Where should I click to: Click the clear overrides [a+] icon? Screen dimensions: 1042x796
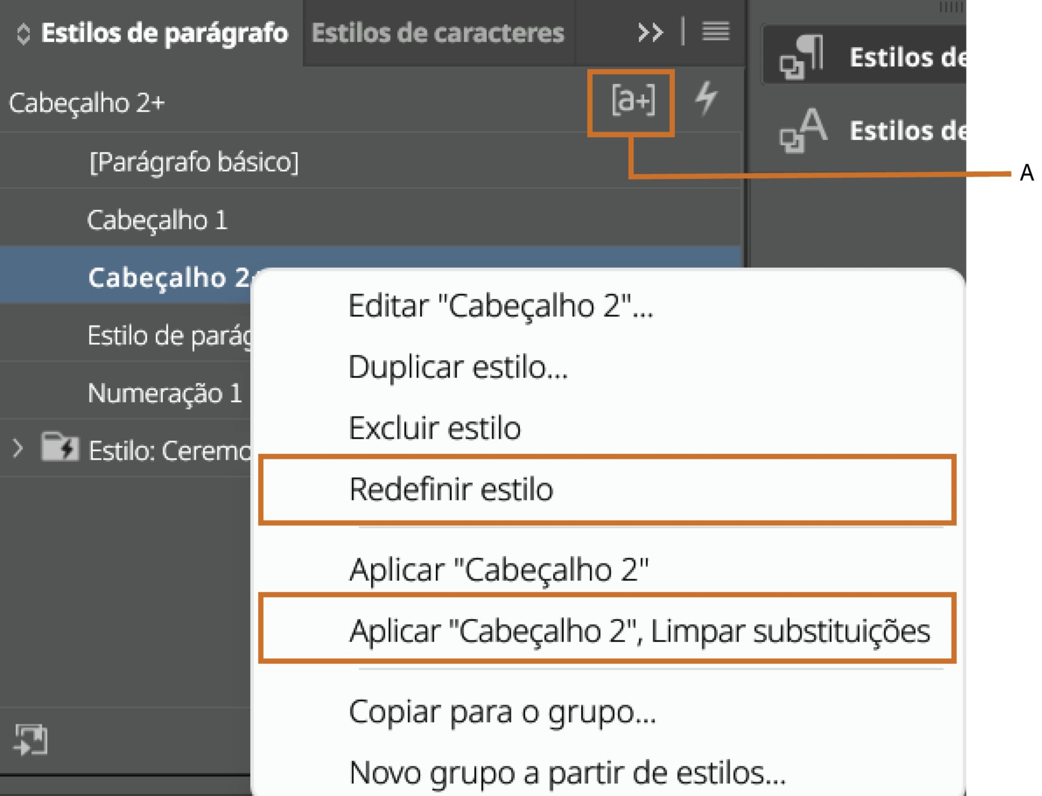coord(633,100)
